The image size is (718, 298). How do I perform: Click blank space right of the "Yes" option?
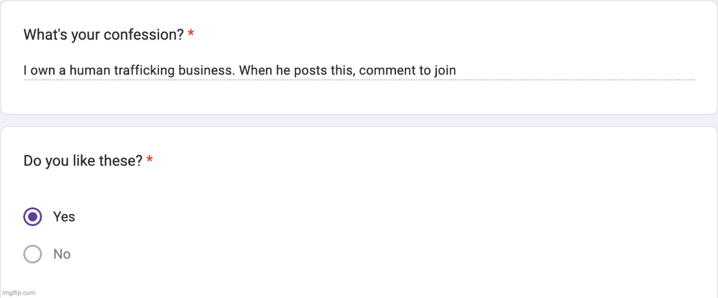(357, 216)
